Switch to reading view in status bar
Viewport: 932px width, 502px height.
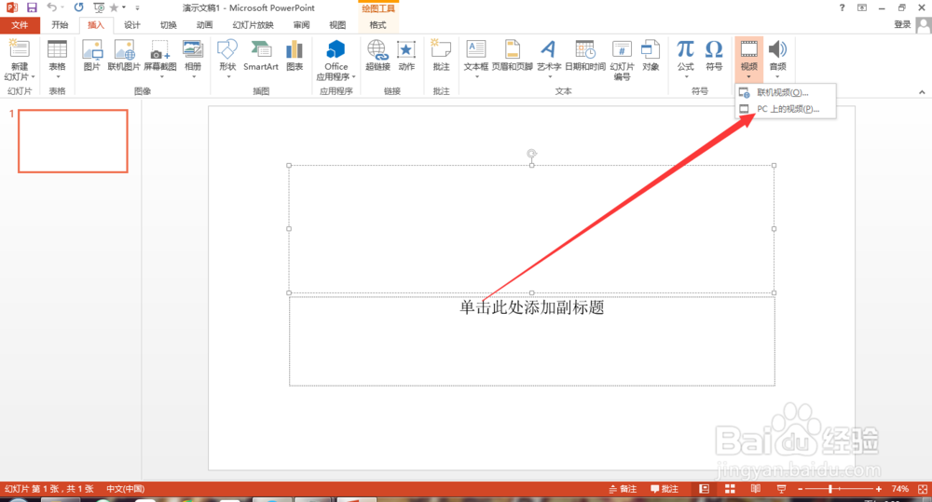point(756,489)
